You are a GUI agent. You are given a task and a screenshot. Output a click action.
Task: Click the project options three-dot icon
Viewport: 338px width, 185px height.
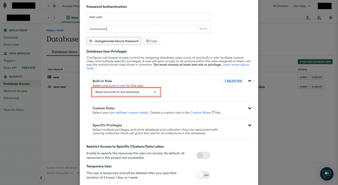point(54,18)
